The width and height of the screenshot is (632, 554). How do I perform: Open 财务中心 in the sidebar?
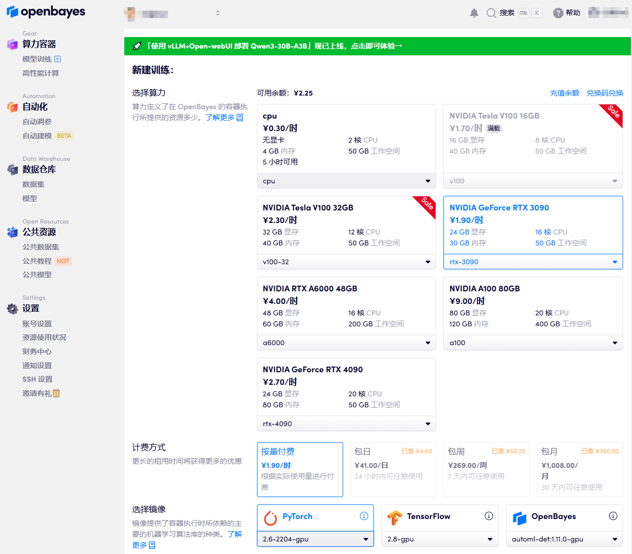click(x=37, y=351)
